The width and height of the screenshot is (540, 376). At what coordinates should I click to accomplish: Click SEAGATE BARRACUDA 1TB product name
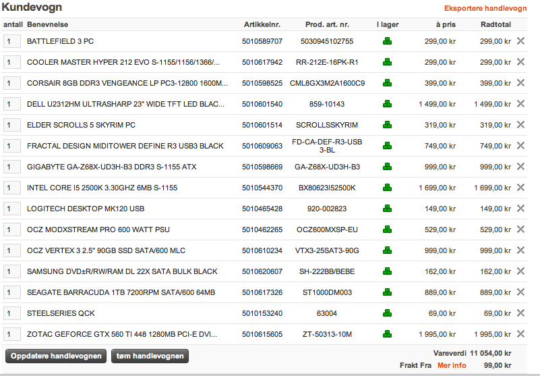coord(121,292)
